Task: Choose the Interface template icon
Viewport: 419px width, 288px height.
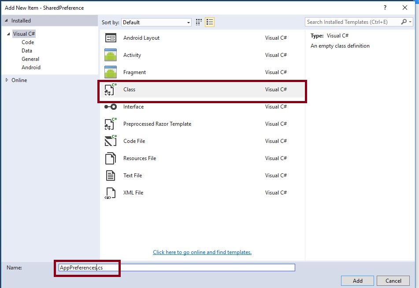Action: point(110,107)
